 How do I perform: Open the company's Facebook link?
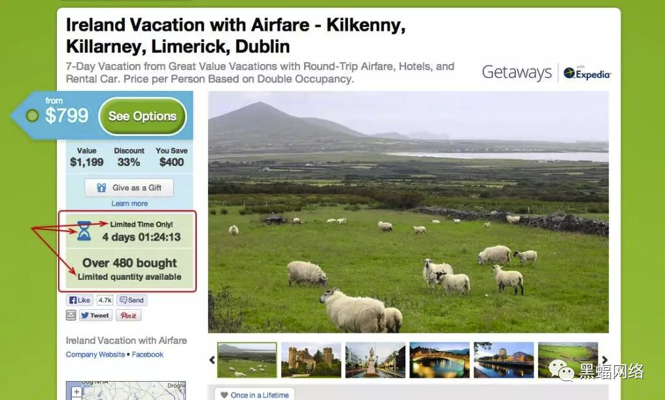147,354
